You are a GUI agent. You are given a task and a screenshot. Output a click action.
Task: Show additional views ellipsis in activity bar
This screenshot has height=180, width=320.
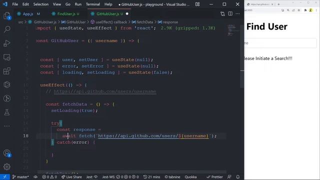pyautogui.click(x=7, y=126)
